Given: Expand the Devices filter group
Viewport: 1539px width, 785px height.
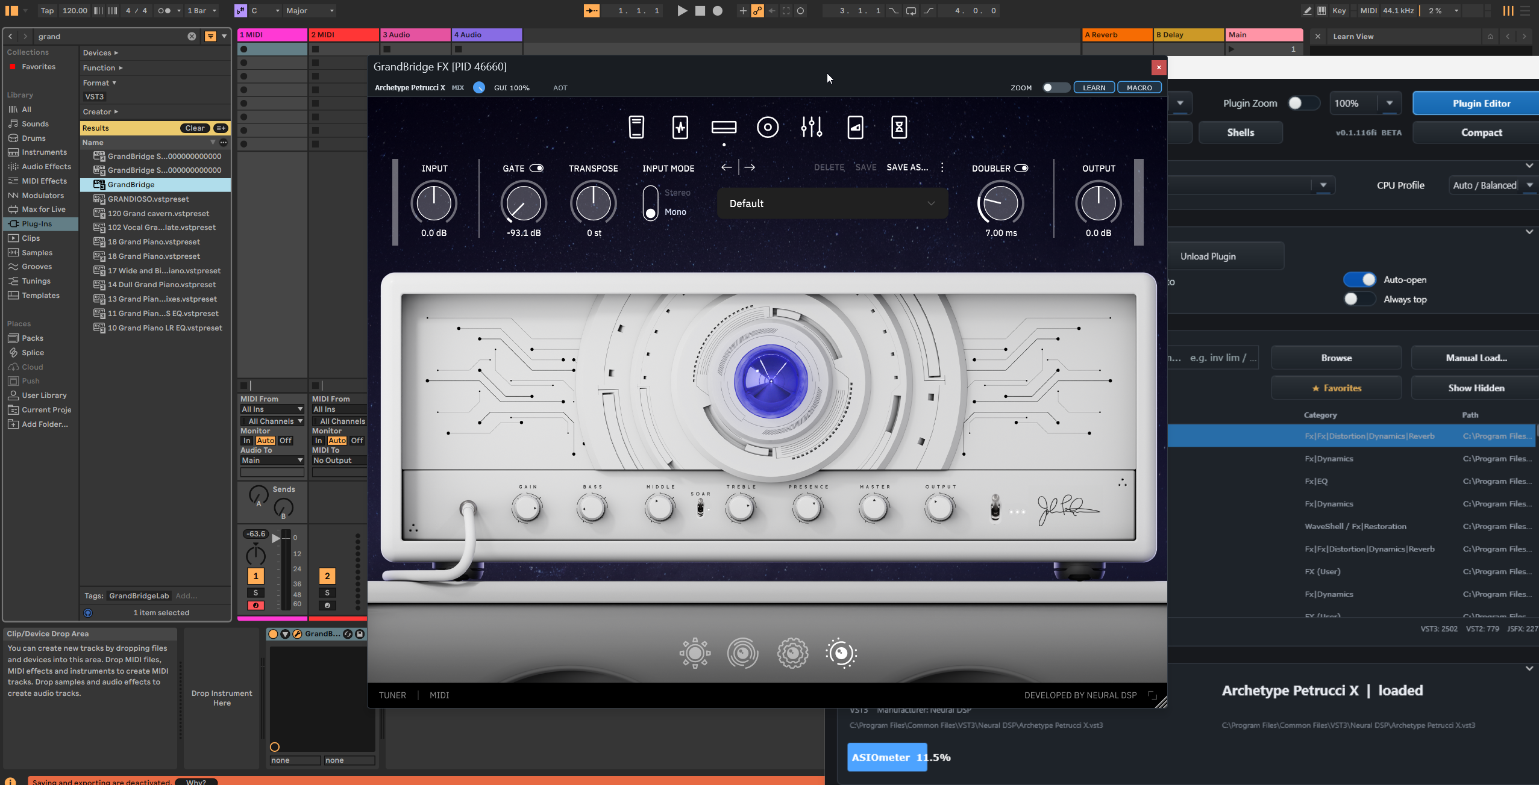Looking at the screenshot, I should tap(101, 53).
